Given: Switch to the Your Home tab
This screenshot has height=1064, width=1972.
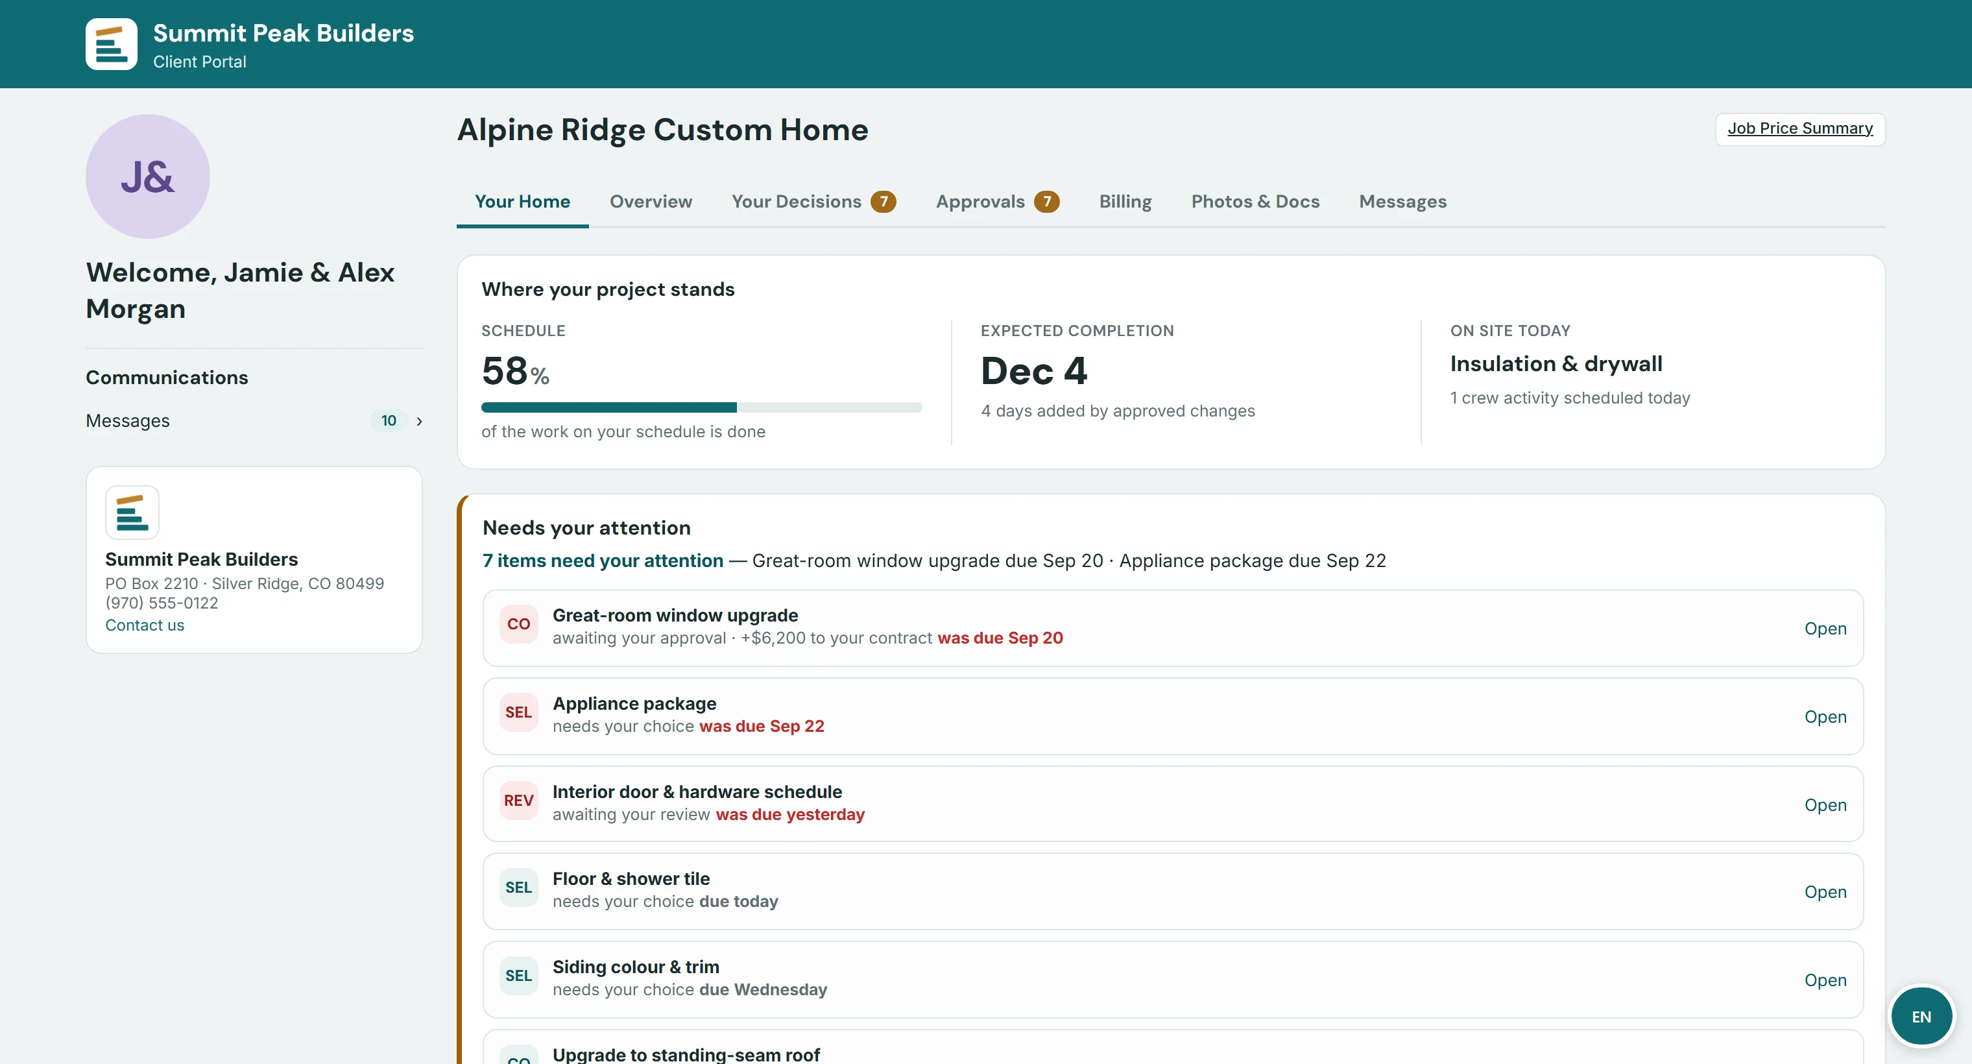Looking at the screenshot, I should (x=522, y=201).
